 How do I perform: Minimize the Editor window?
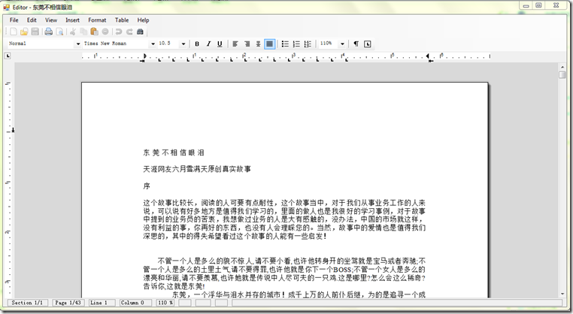(526, 5)
